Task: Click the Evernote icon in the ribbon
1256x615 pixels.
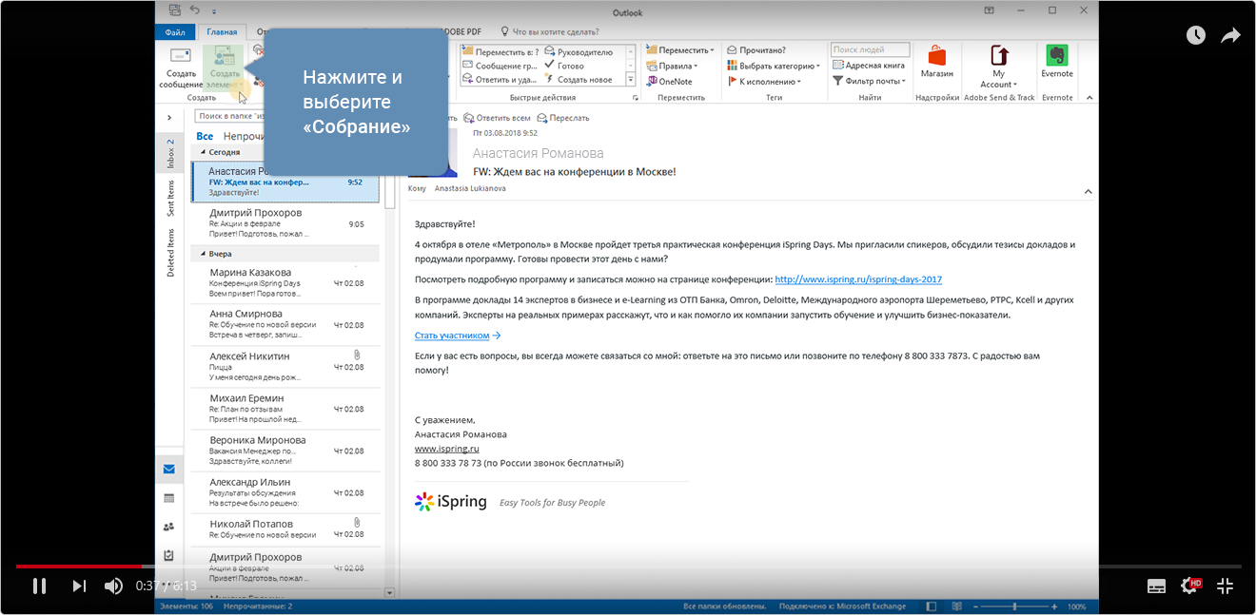Action: 1056,55
